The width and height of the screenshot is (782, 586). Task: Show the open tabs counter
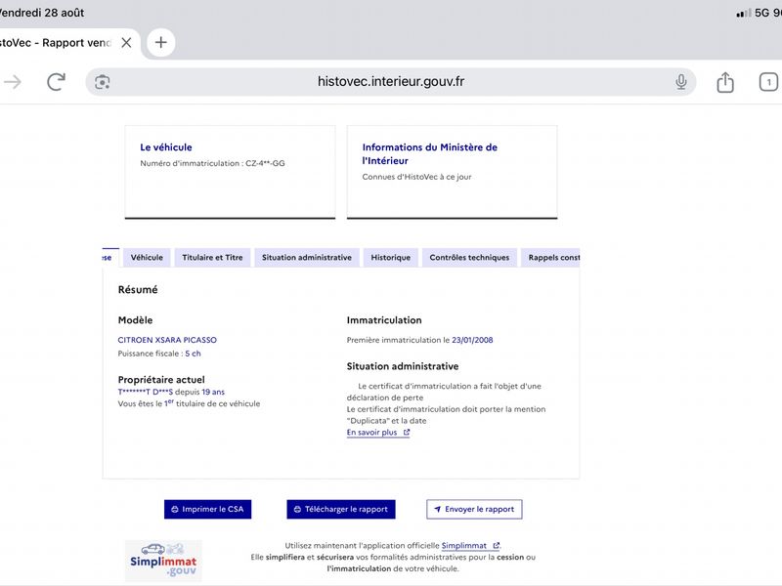tap(768, 82)
